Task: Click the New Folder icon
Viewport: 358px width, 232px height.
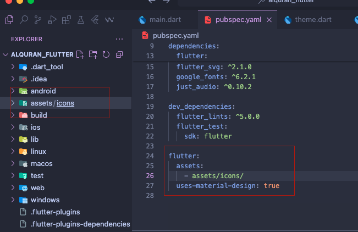Action: 93,54
